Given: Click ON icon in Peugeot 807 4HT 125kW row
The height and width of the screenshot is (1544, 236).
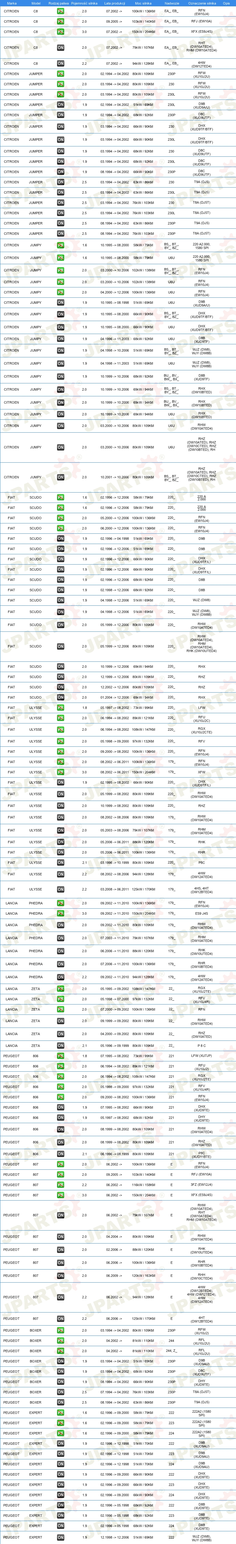Looking at the screenshot, I should [60, 1319].
